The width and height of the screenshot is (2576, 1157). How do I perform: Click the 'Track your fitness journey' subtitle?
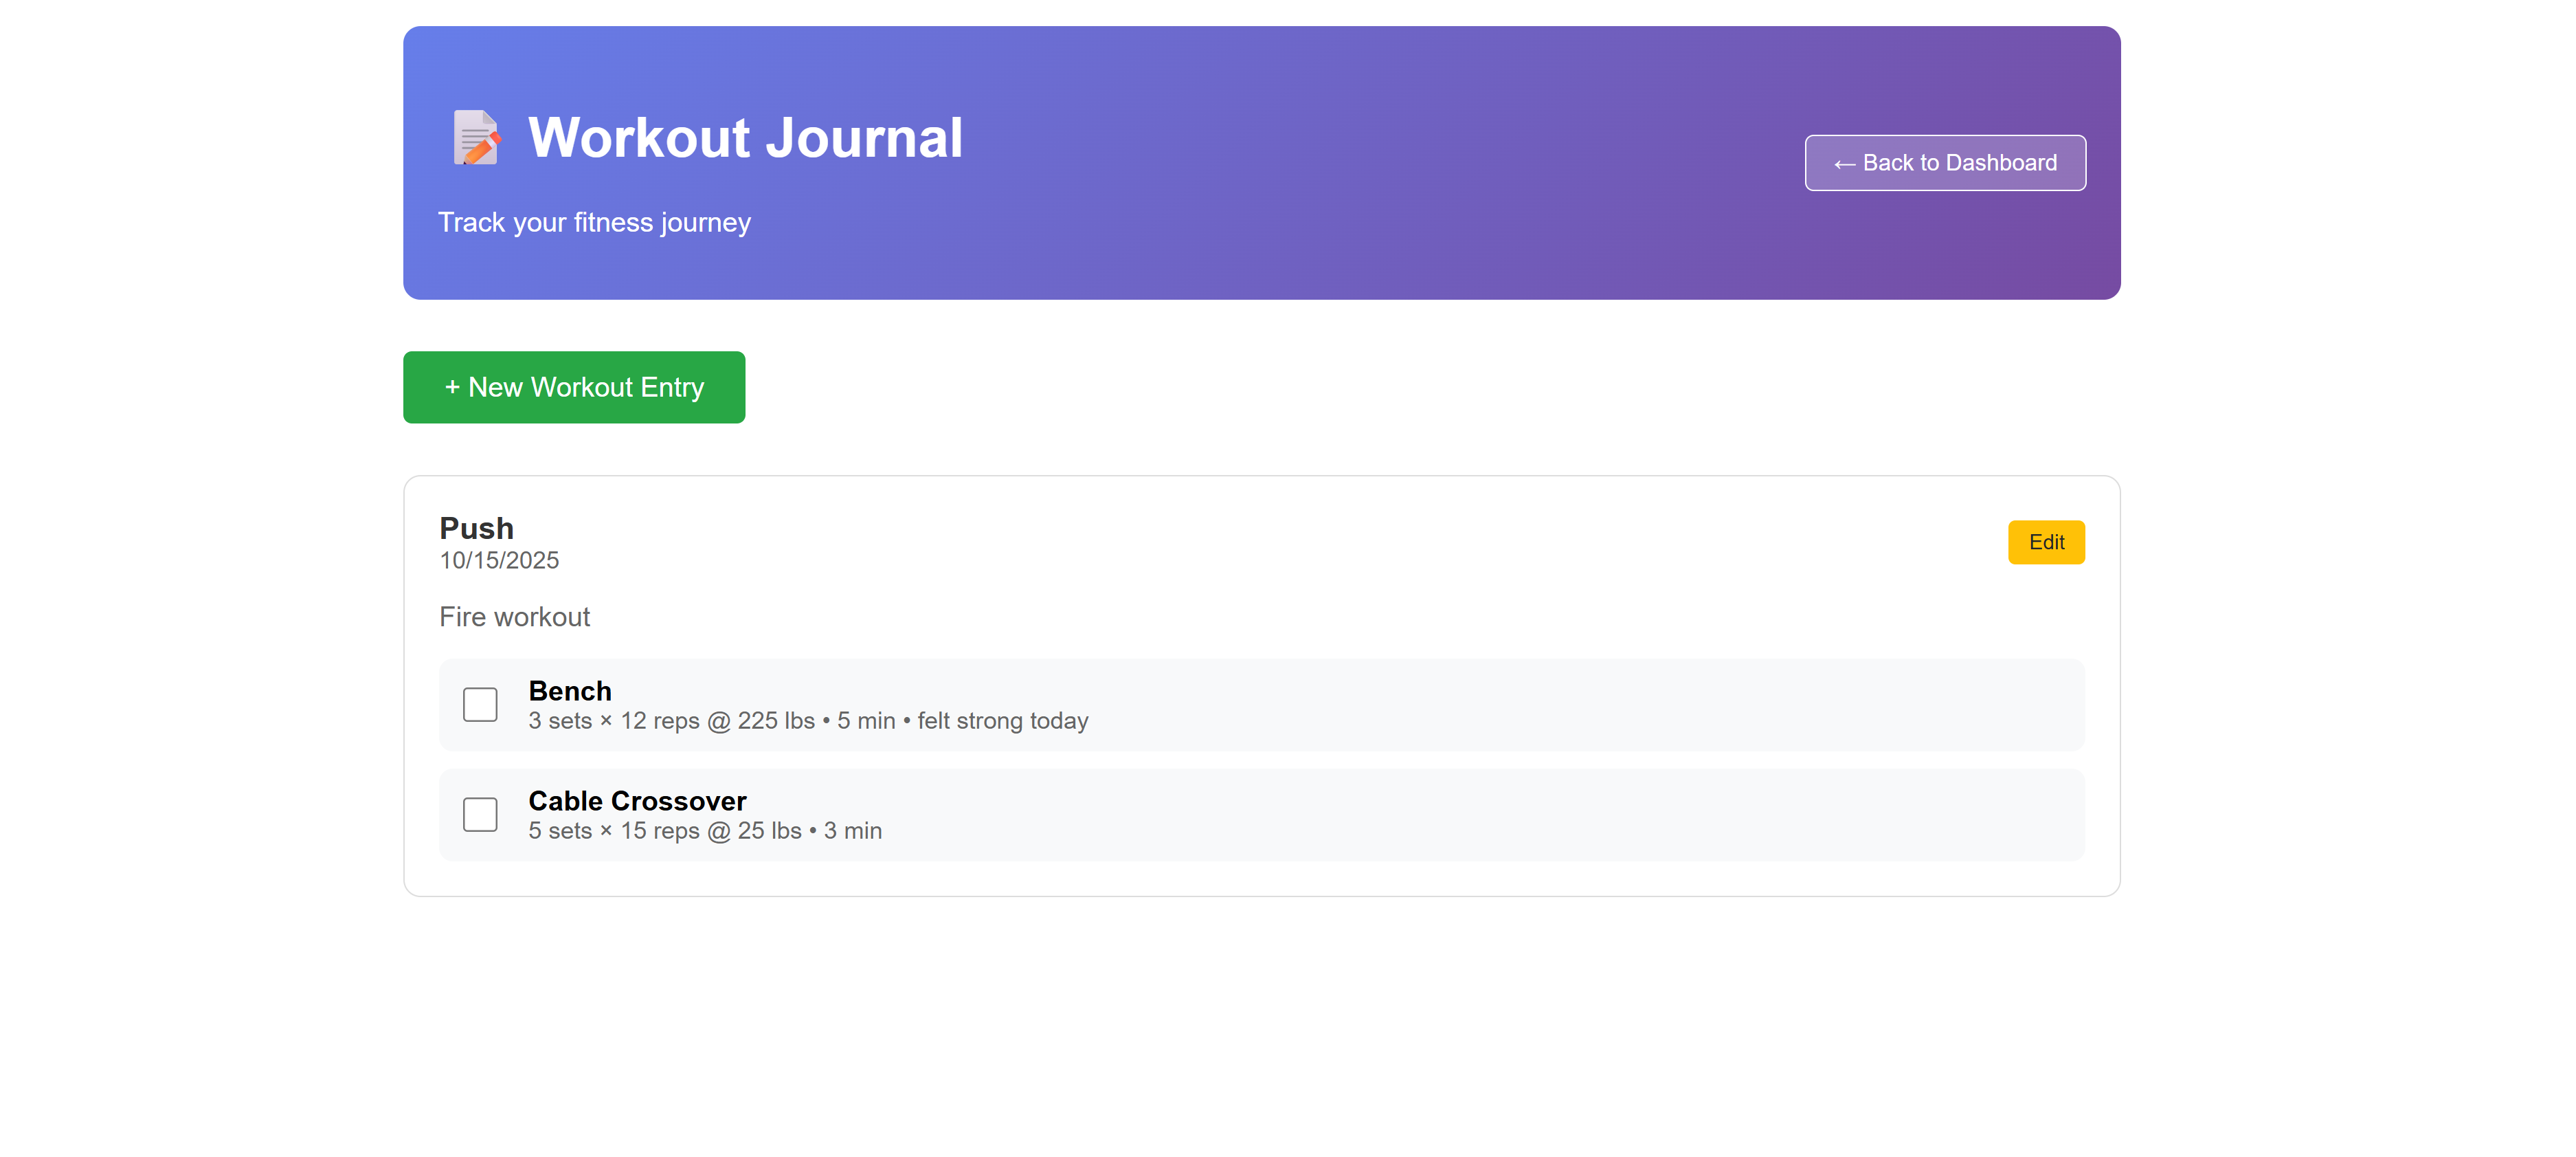[x=594, y=222]
